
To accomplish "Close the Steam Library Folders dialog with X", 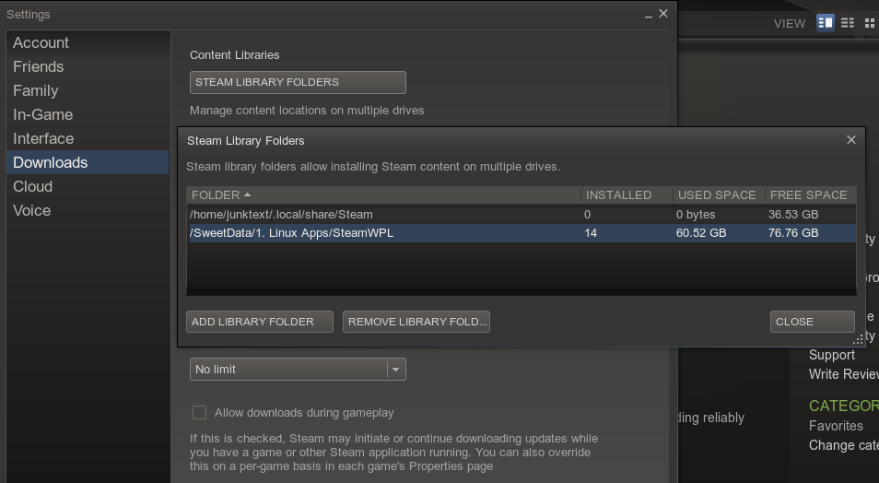I will 851,140.
